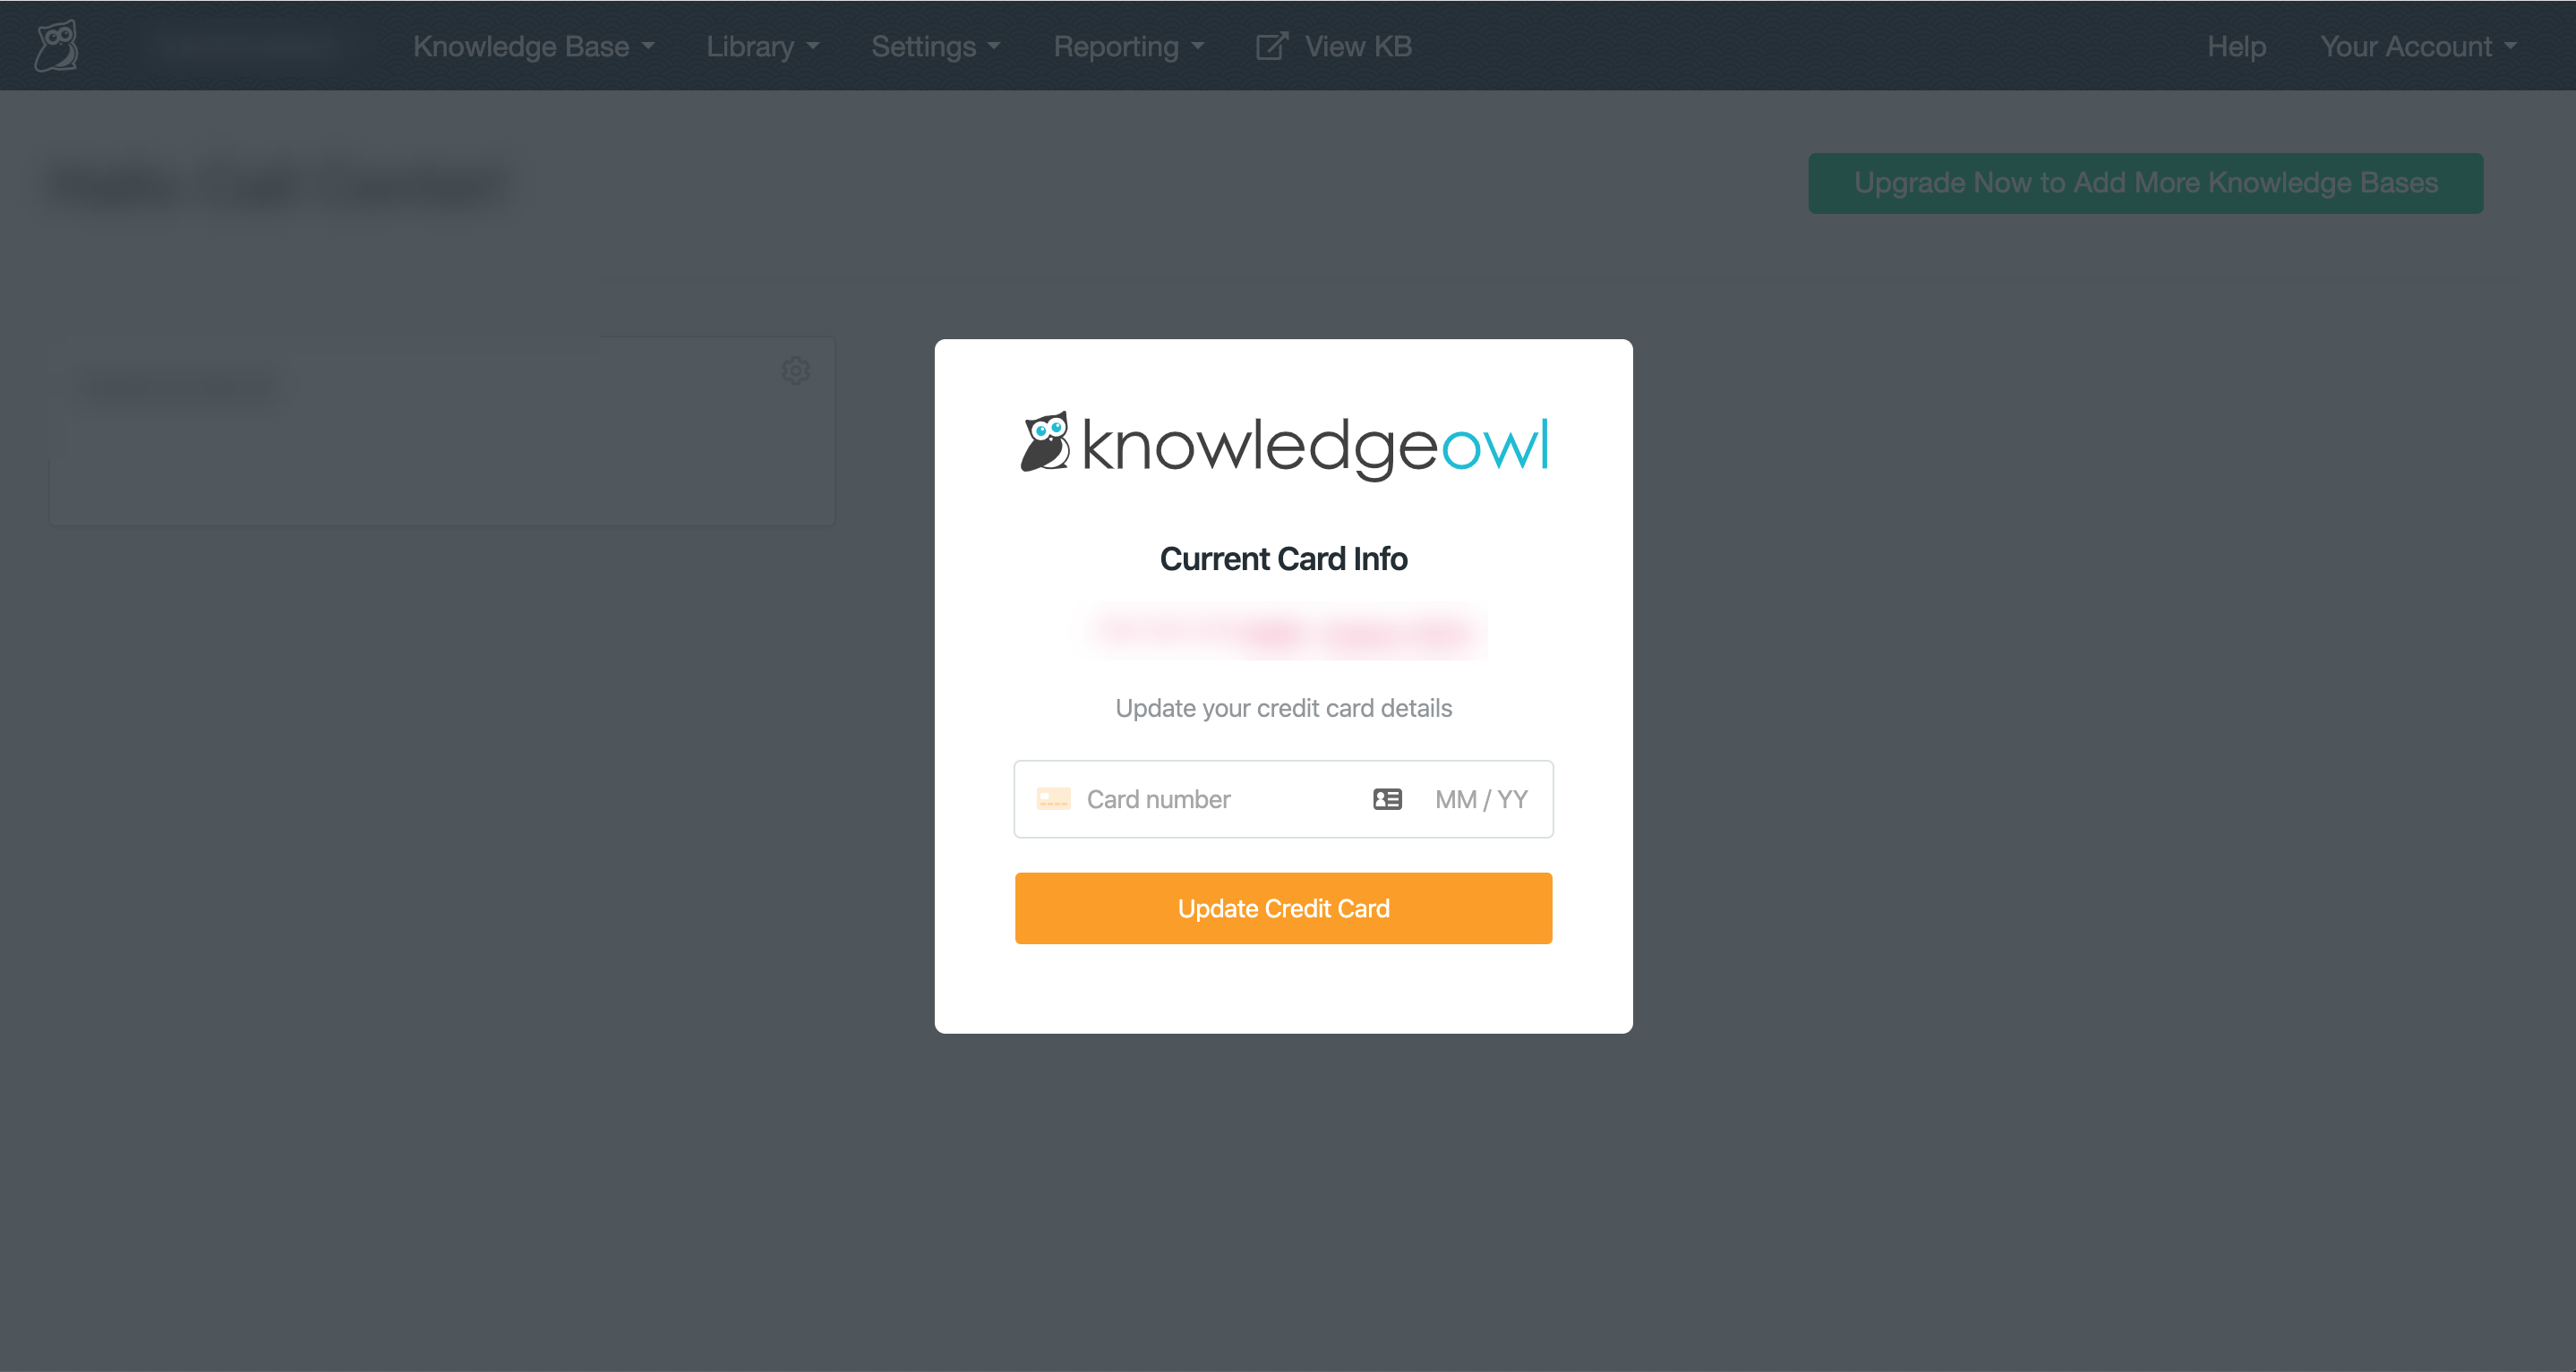2576x1372 pixels.
Task: Open the Your Account dropdown
Action: pyautogui.click(x=2417, y=46)
